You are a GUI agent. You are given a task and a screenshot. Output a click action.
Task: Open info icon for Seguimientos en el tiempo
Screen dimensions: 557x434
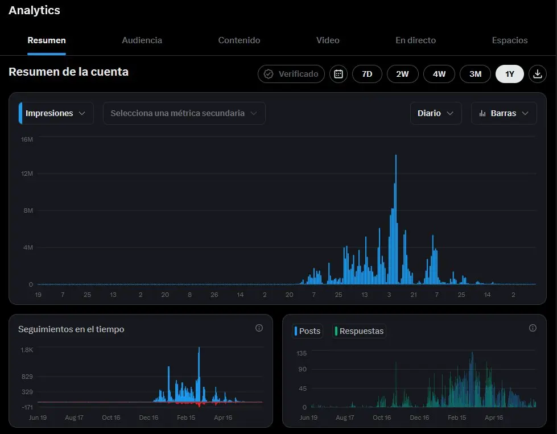pyautogui.click(x=259, y=328)
